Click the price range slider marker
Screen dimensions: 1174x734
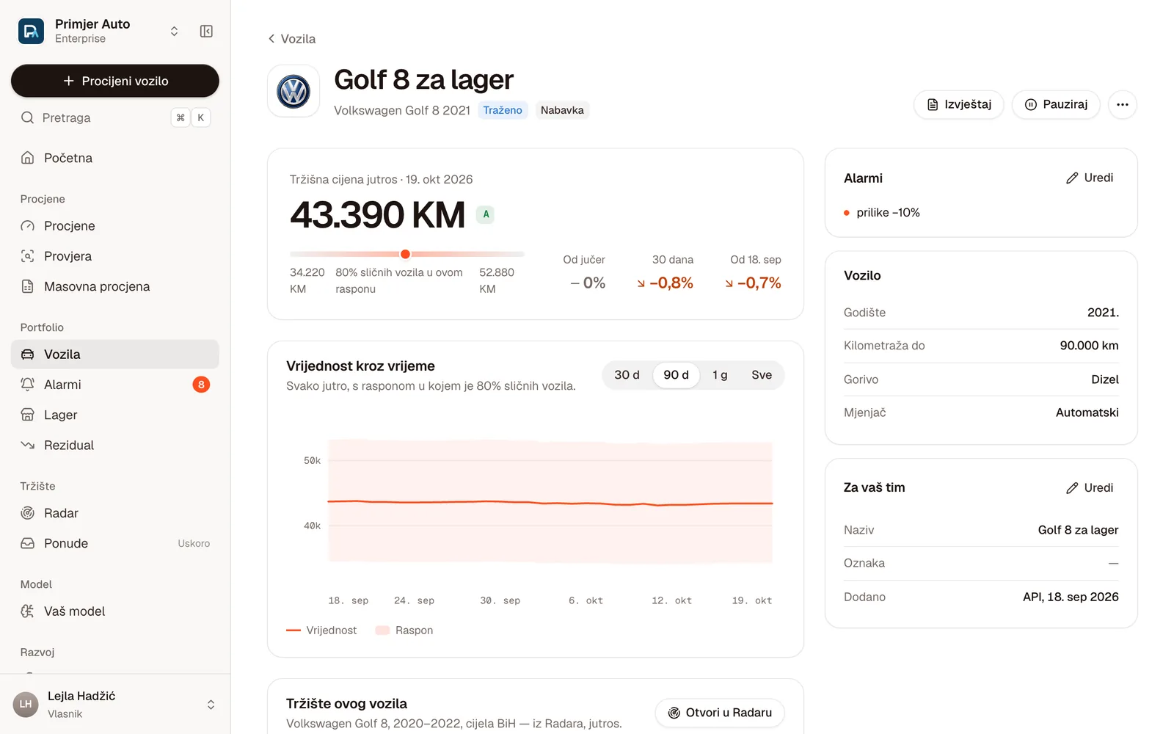point(405,254)
